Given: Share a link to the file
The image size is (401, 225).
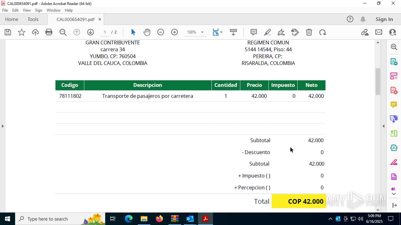Looking at the screenshot, I should [x=365, y=32].
